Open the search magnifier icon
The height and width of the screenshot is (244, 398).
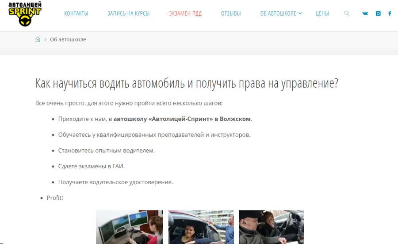[347, 13]
